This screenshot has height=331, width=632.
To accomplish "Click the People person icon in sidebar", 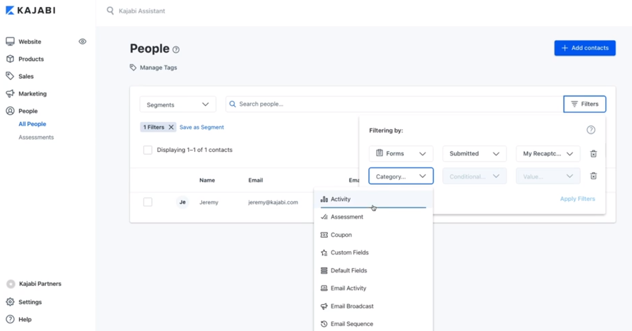I will pyautogui.click(x=10, y=111).
